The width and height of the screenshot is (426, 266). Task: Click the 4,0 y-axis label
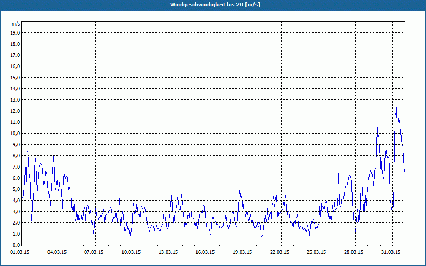(x=16, y=201)
